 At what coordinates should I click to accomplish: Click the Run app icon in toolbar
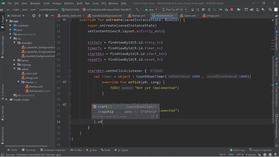(192, 10)
